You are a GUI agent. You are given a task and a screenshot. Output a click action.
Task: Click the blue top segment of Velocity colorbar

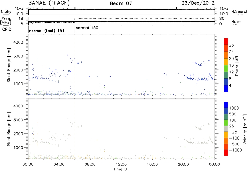(226, 105)
